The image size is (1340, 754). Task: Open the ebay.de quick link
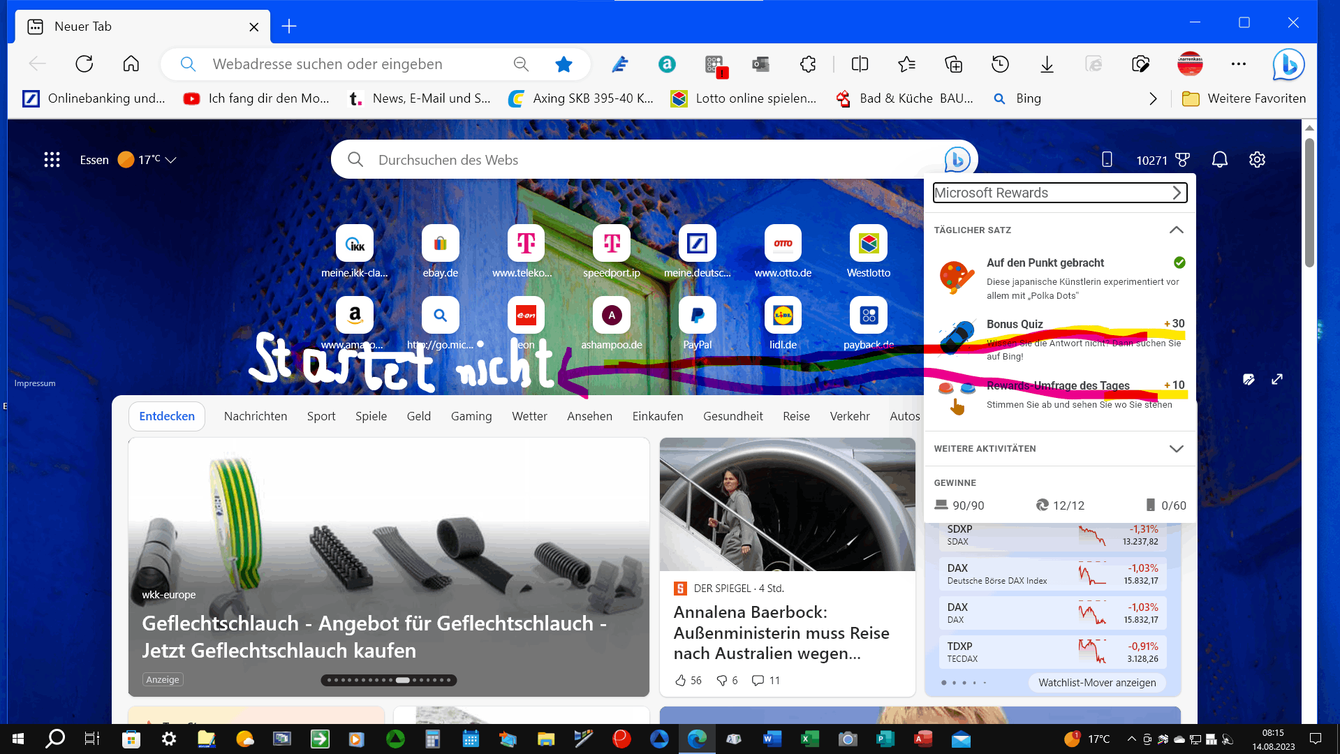click(x=440, y=251)
